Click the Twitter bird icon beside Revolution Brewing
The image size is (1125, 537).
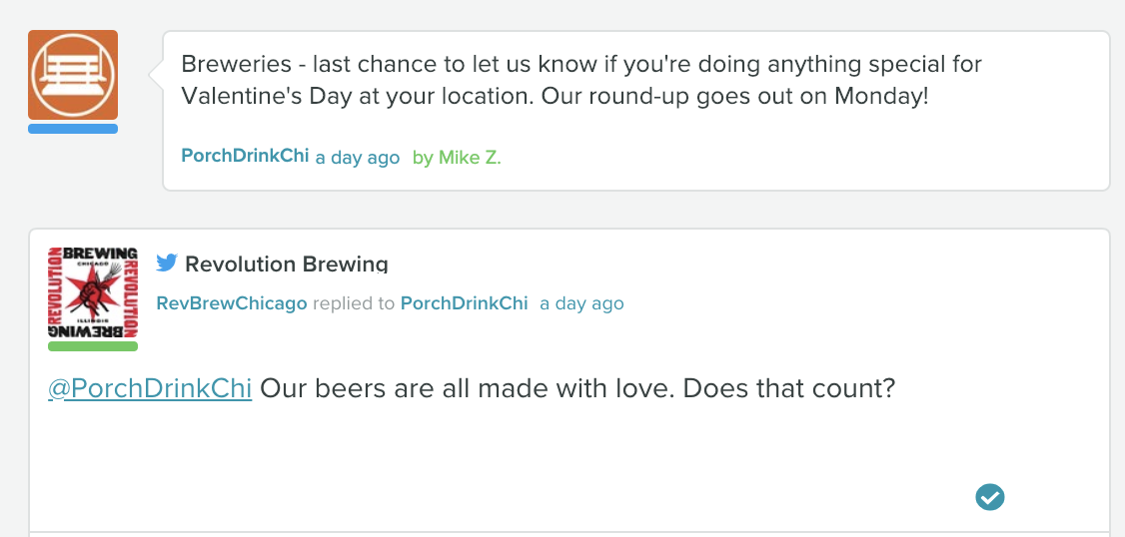(x=167, y=264)
